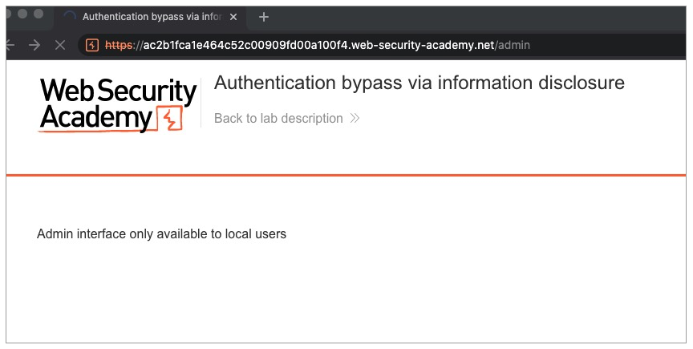The height and width of the screenshot is (349, 693).
Task: Click the orange horizontal divider line
Action: tap(346, 175)
